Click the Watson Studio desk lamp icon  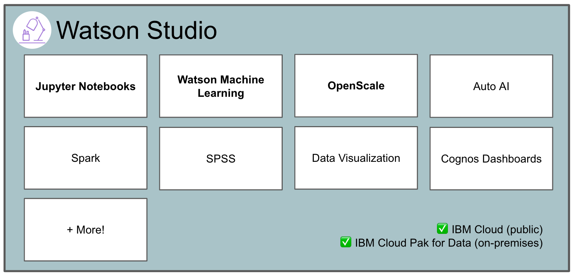32,30
